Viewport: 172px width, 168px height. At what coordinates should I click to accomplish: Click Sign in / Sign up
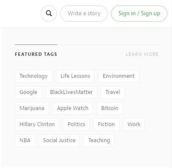click(139, 14)
